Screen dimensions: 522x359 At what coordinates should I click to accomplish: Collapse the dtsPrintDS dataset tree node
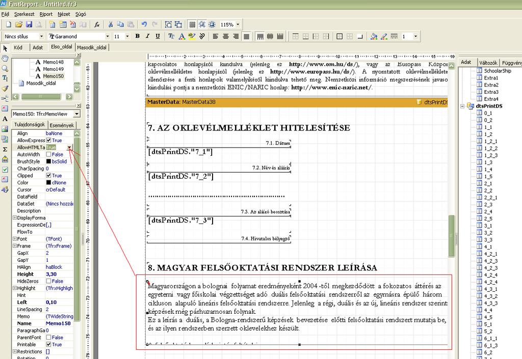coord(462,106)
